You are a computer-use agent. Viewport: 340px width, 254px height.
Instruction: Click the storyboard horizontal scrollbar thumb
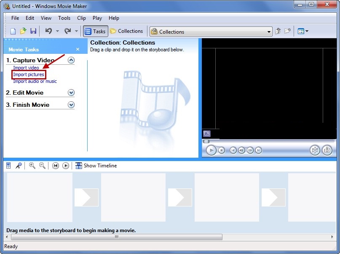point(117,237)
